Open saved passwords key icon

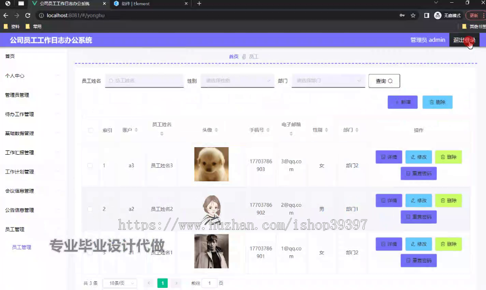click(402, 15)
